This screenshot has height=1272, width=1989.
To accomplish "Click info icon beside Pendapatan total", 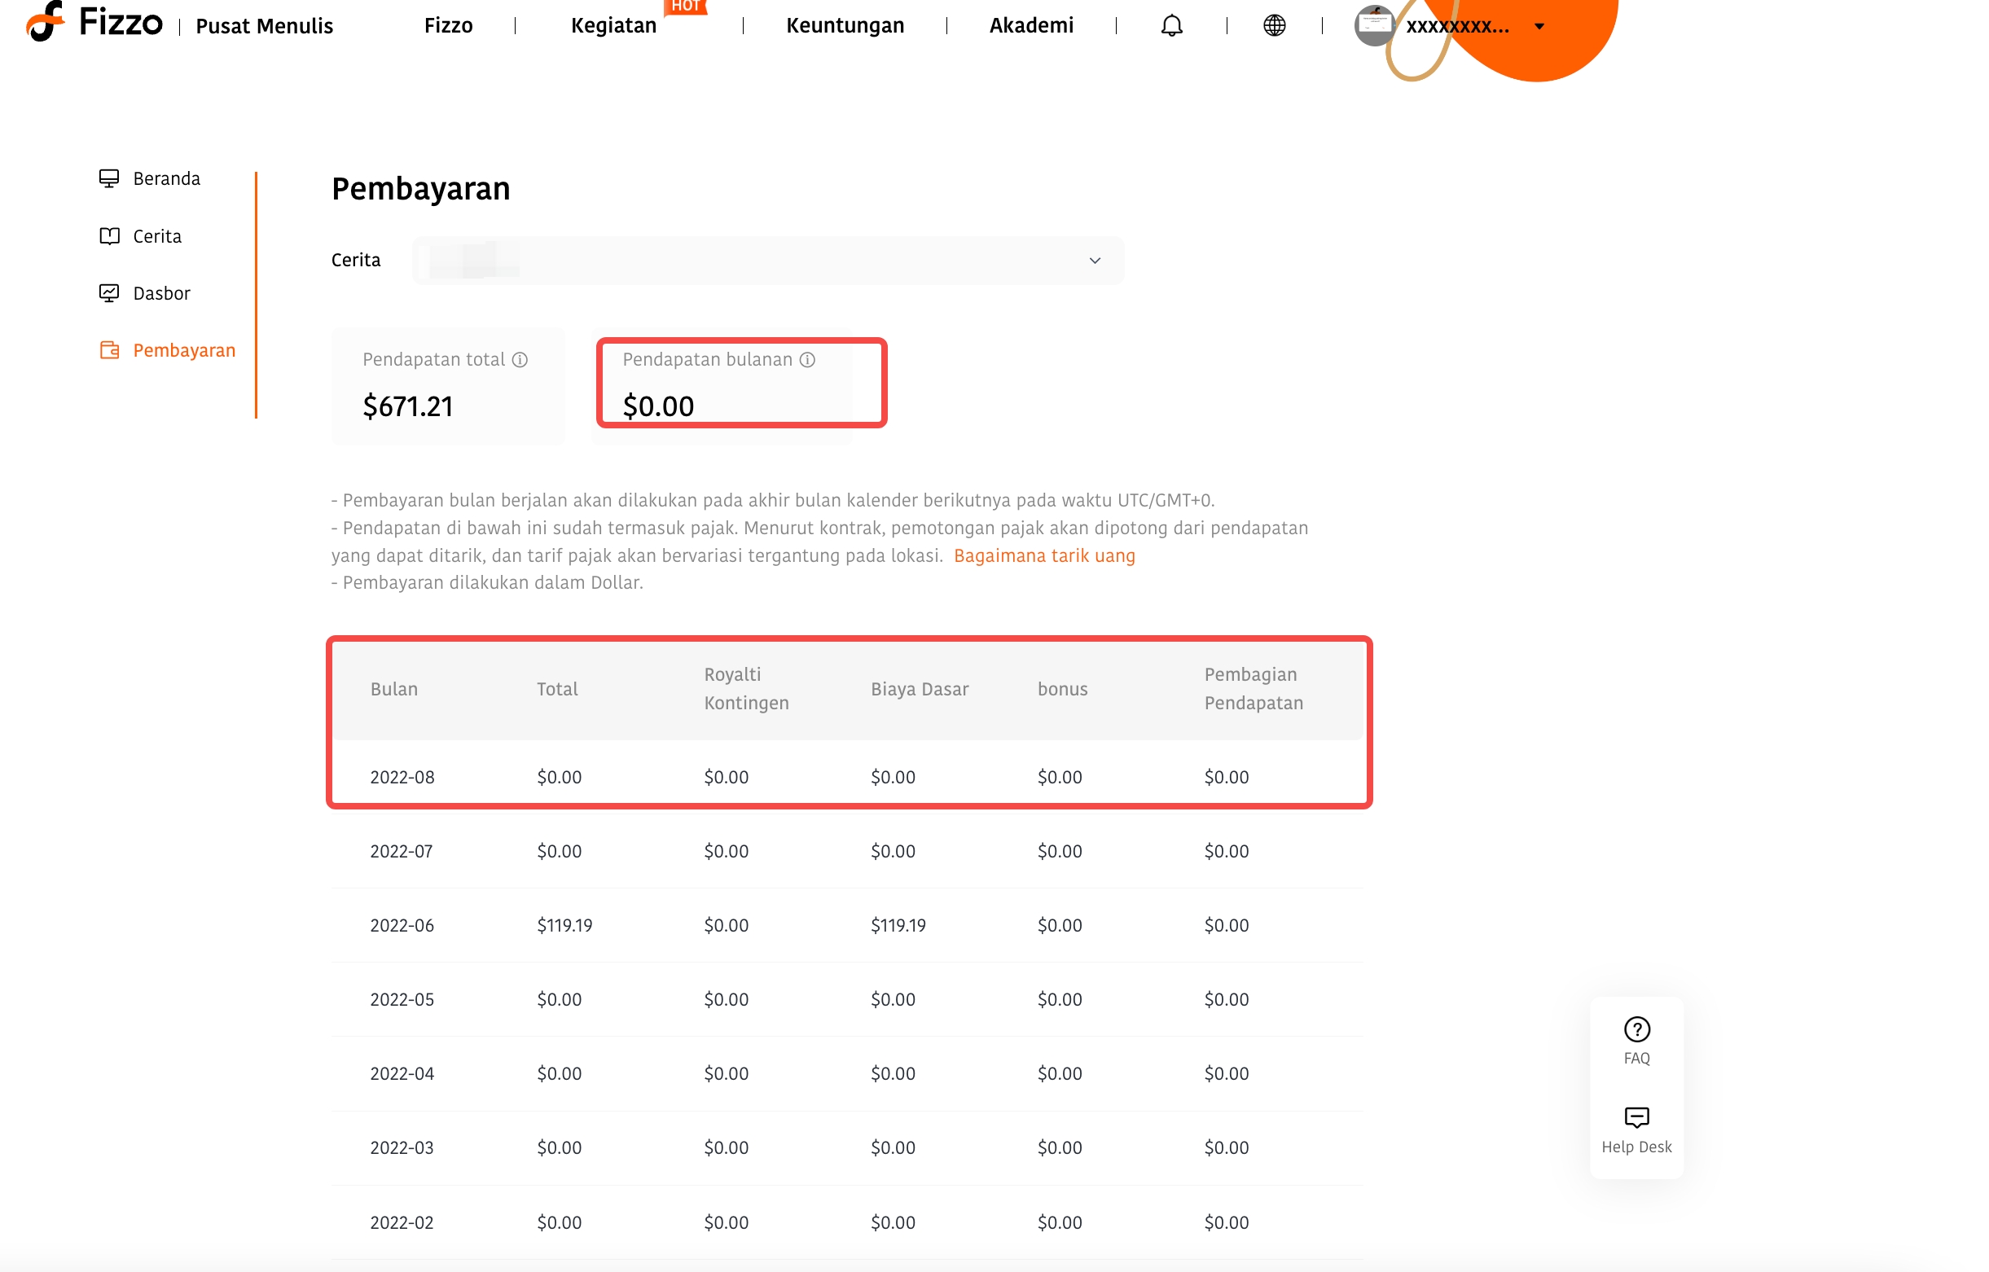I will tap(520, 359).
